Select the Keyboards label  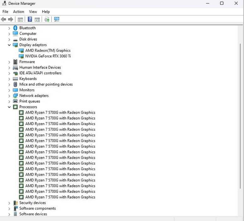click(x=28, y=79)
